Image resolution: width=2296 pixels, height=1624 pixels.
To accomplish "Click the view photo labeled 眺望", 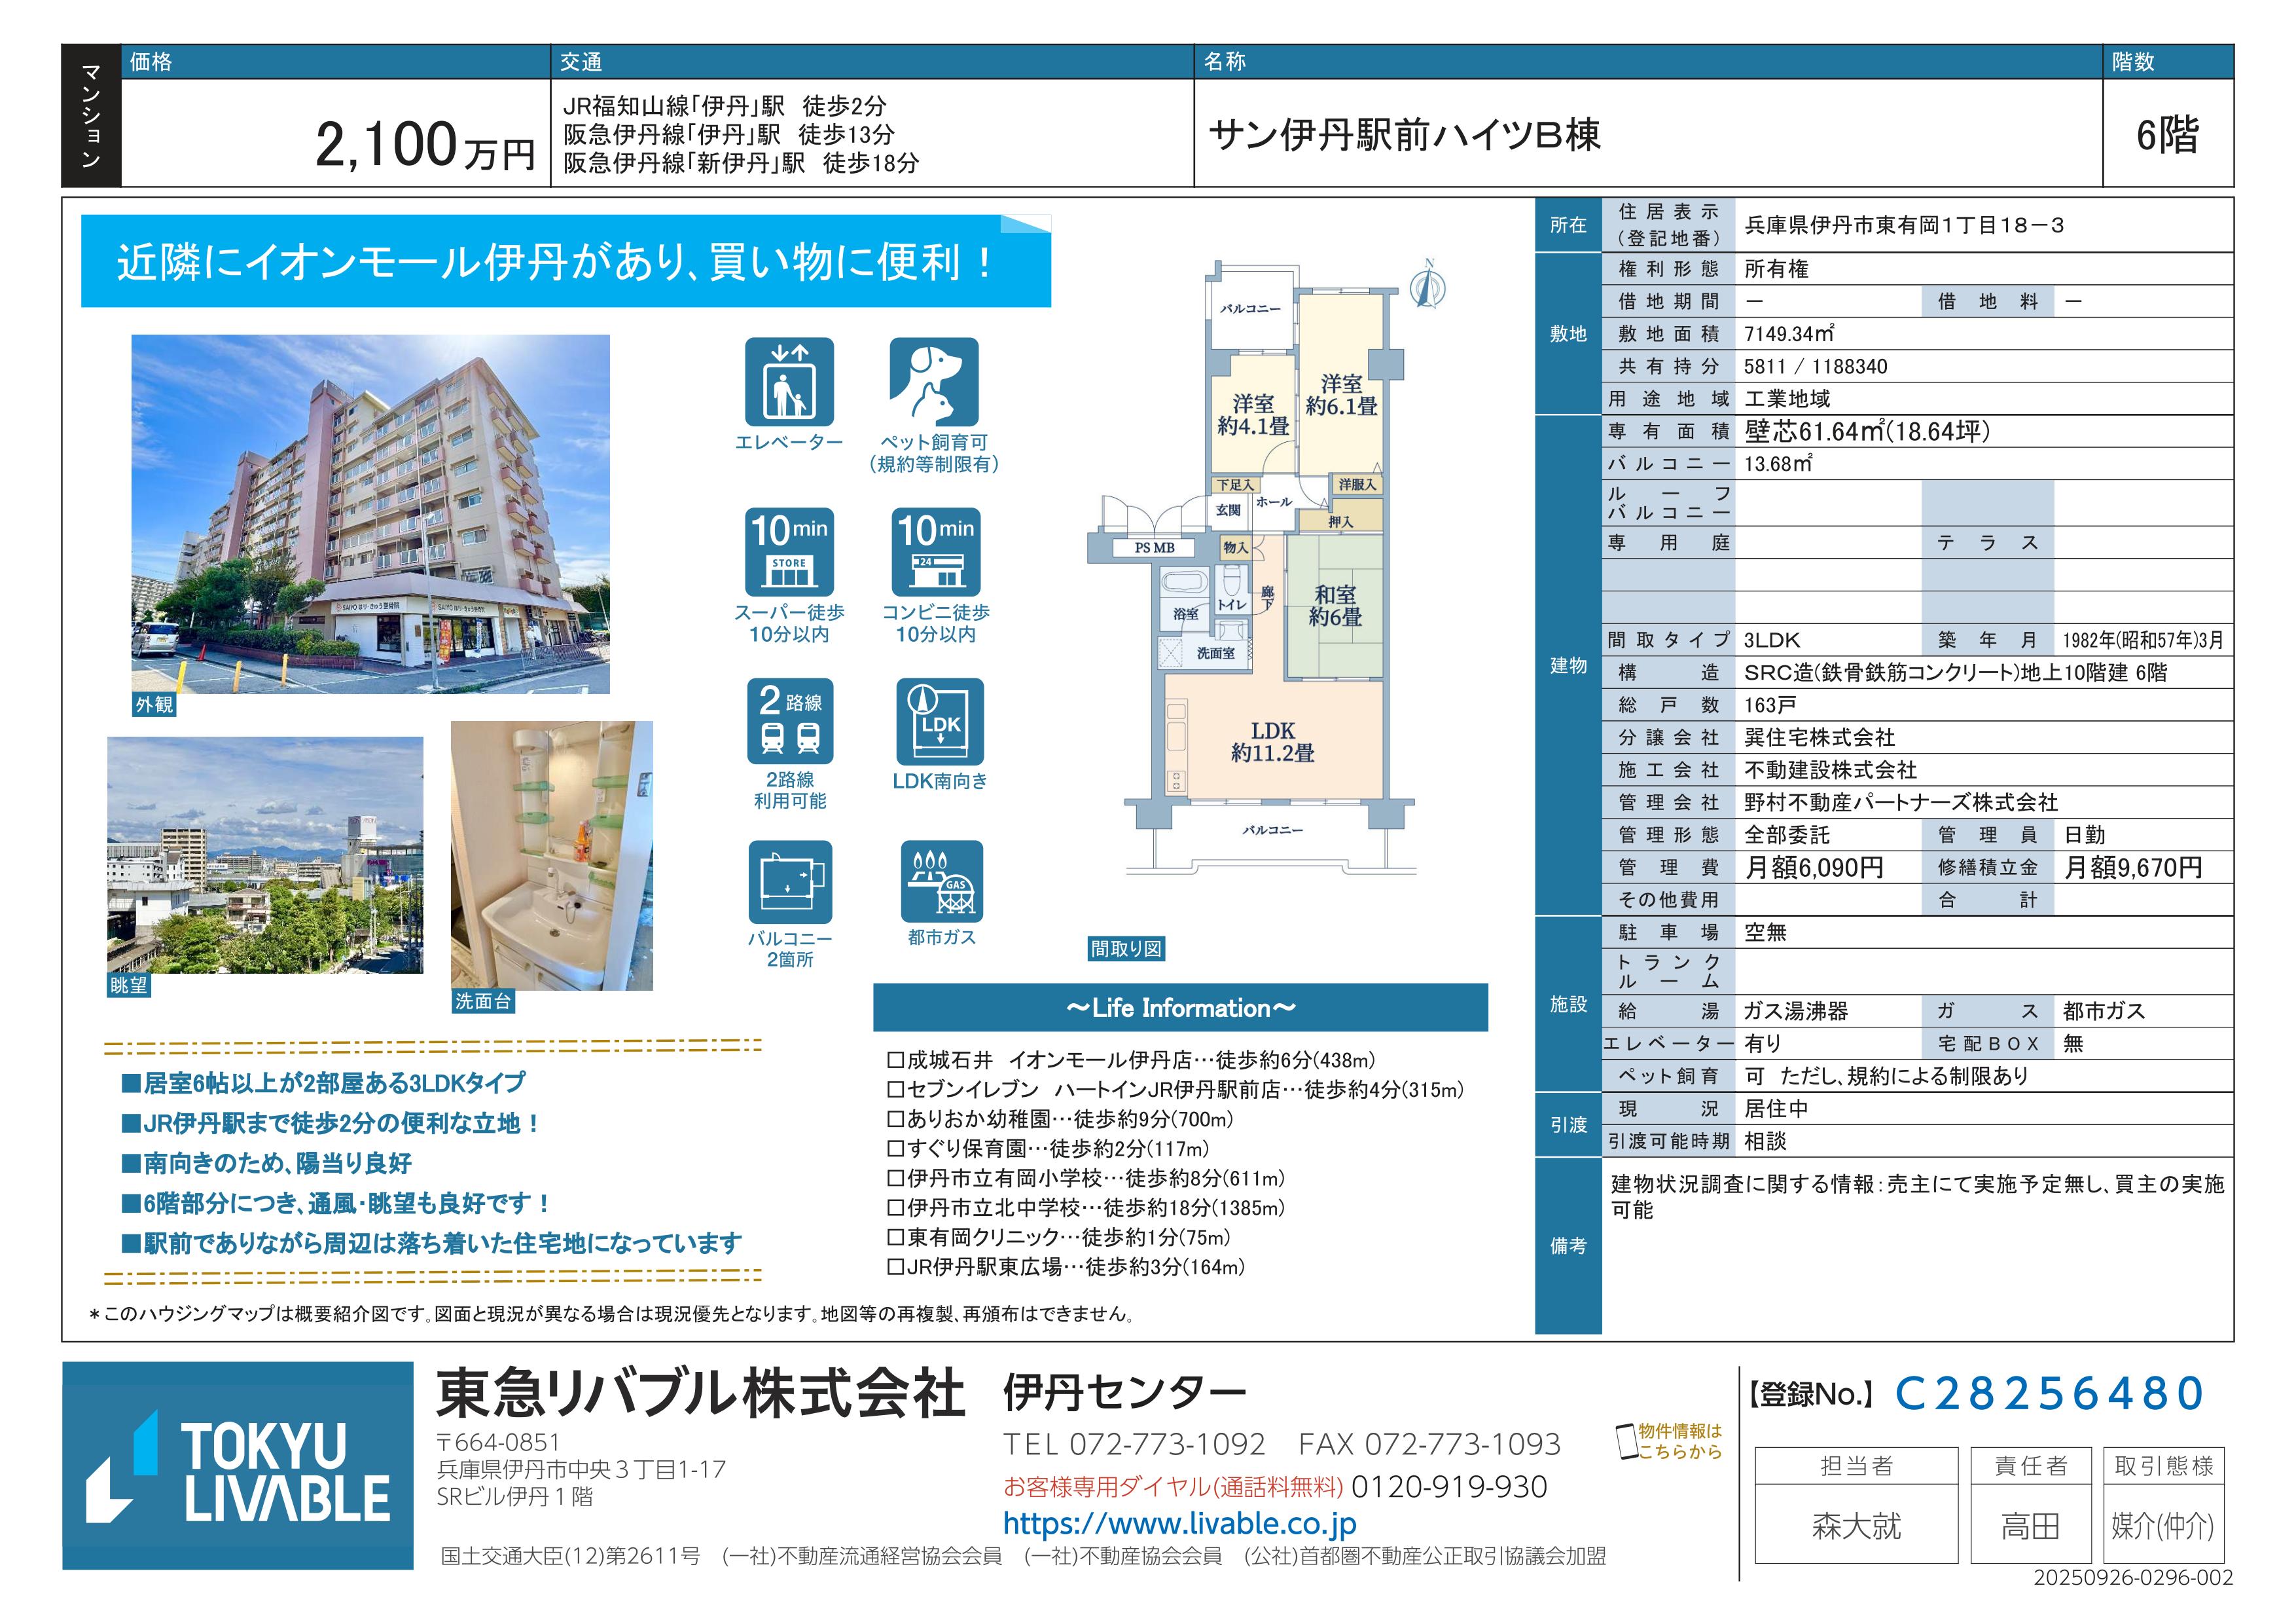I will pyautogui.click(x=265, y=855).
